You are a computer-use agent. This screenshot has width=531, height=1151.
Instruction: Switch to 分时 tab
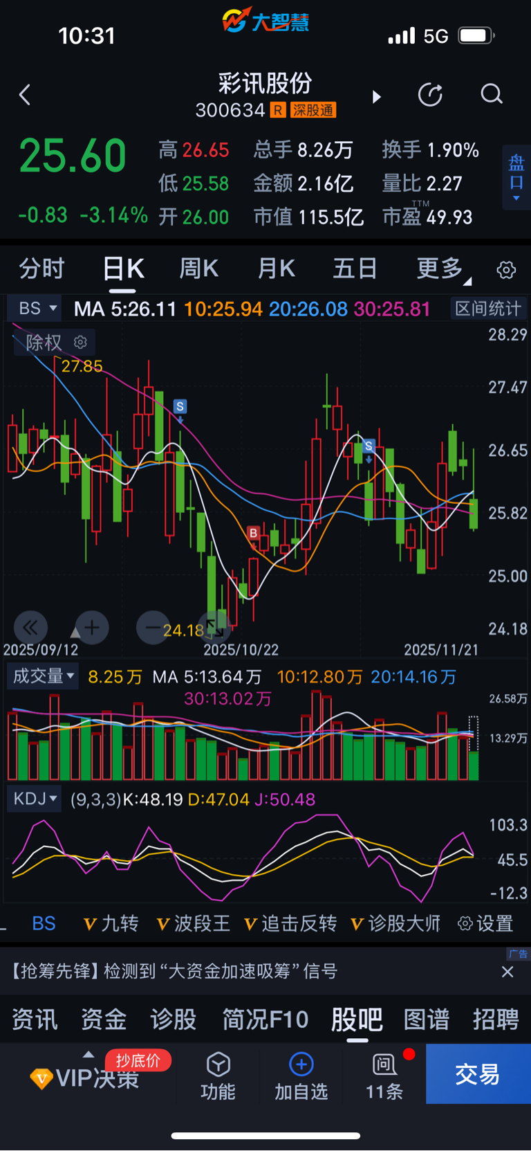[41, 269]
